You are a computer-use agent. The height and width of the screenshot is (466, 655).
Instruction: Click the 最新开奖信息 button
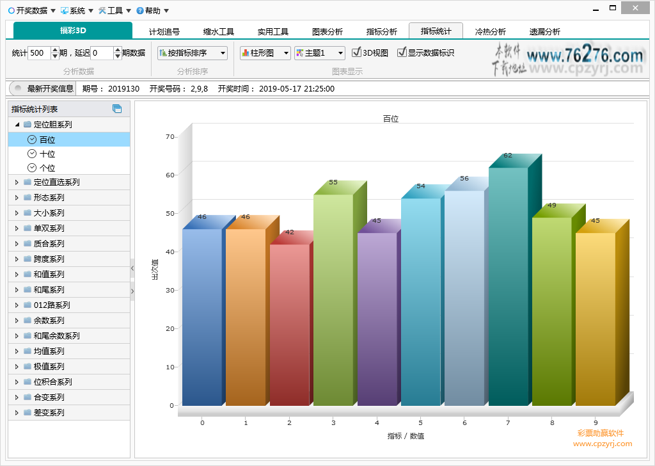[43, 88]
